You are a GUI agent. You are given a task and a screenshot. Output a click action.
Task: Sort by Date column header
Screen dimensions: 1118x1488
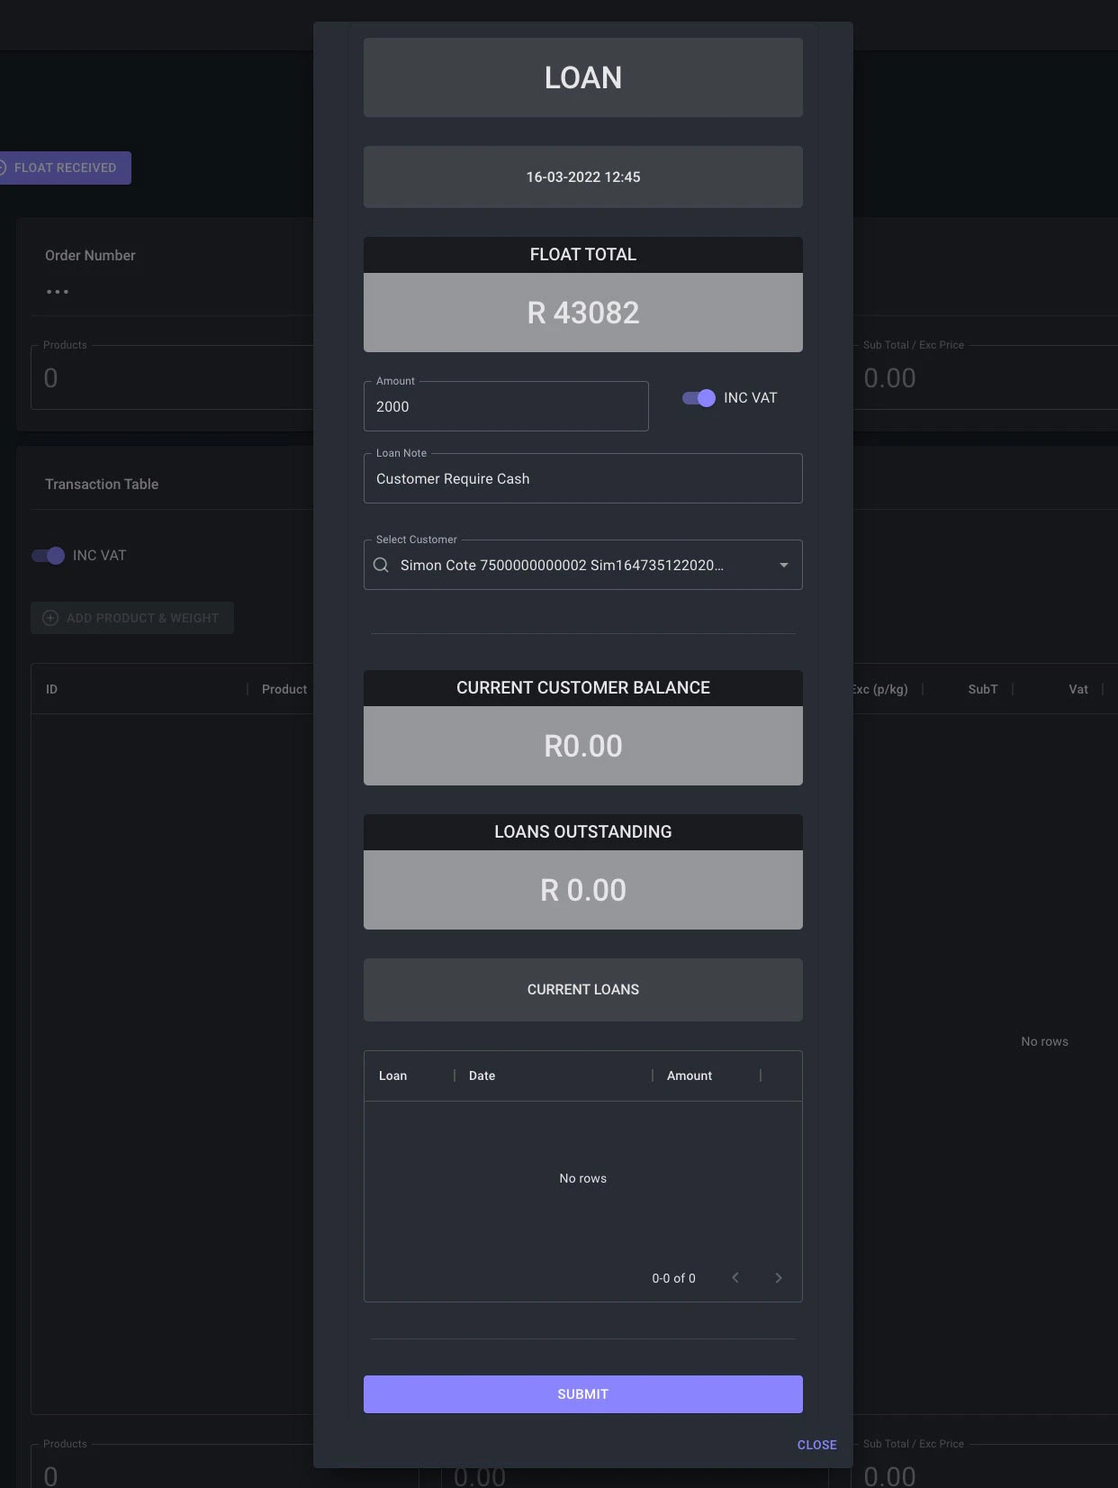(x=482, y=1075)
